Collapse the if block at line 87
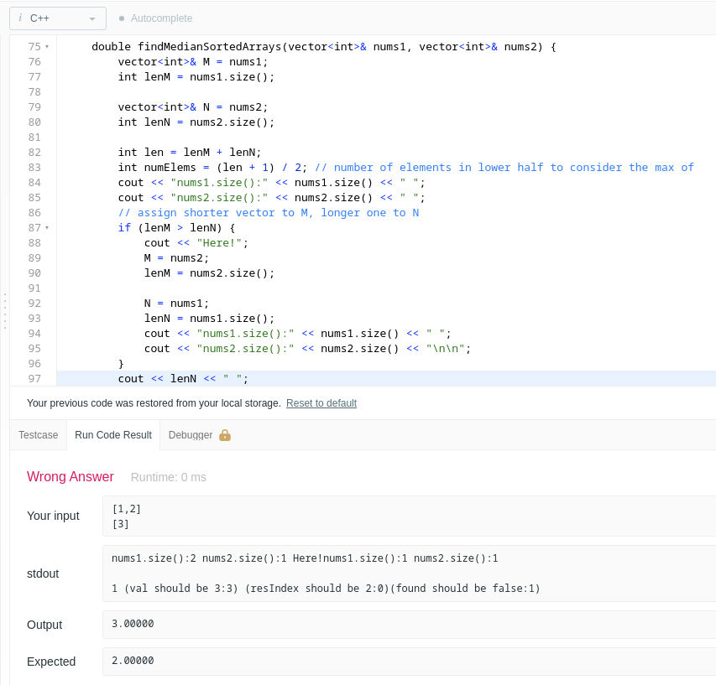The width and height of the screenshot is (716, 685). (47, 228)
